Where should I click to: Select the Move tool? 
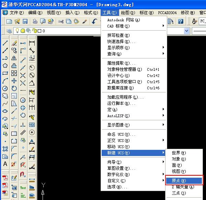click(14, 81)
